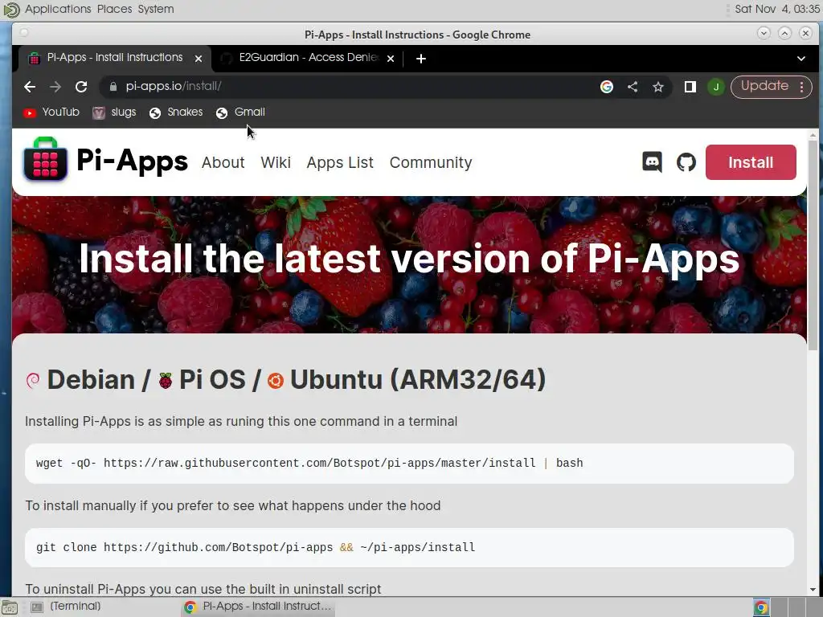Open the Gmail bookmark
Screen dimensions: 823x617
240,112
